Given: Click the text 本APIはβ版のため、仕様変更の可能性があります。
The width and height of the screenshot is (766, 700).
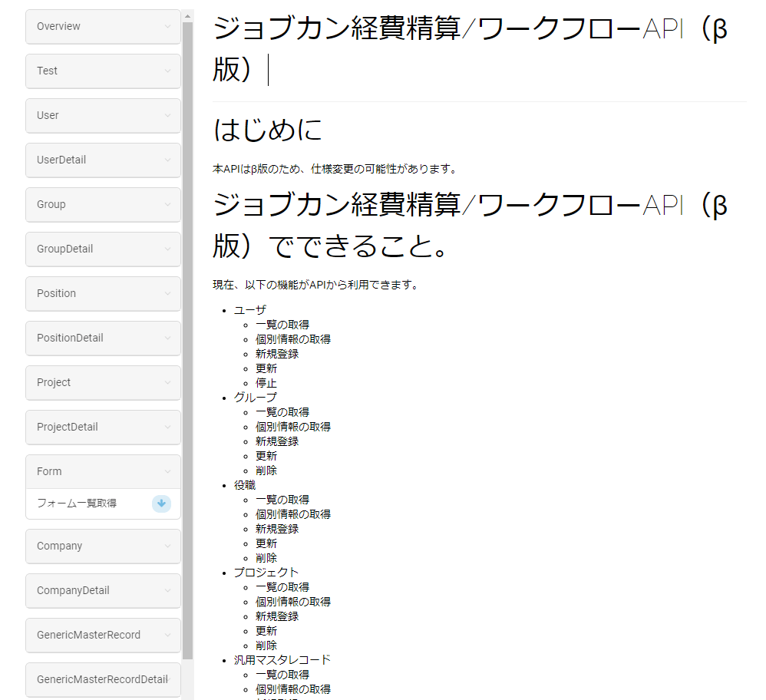Looking at the screenshot, I should [x=335, y=169].
